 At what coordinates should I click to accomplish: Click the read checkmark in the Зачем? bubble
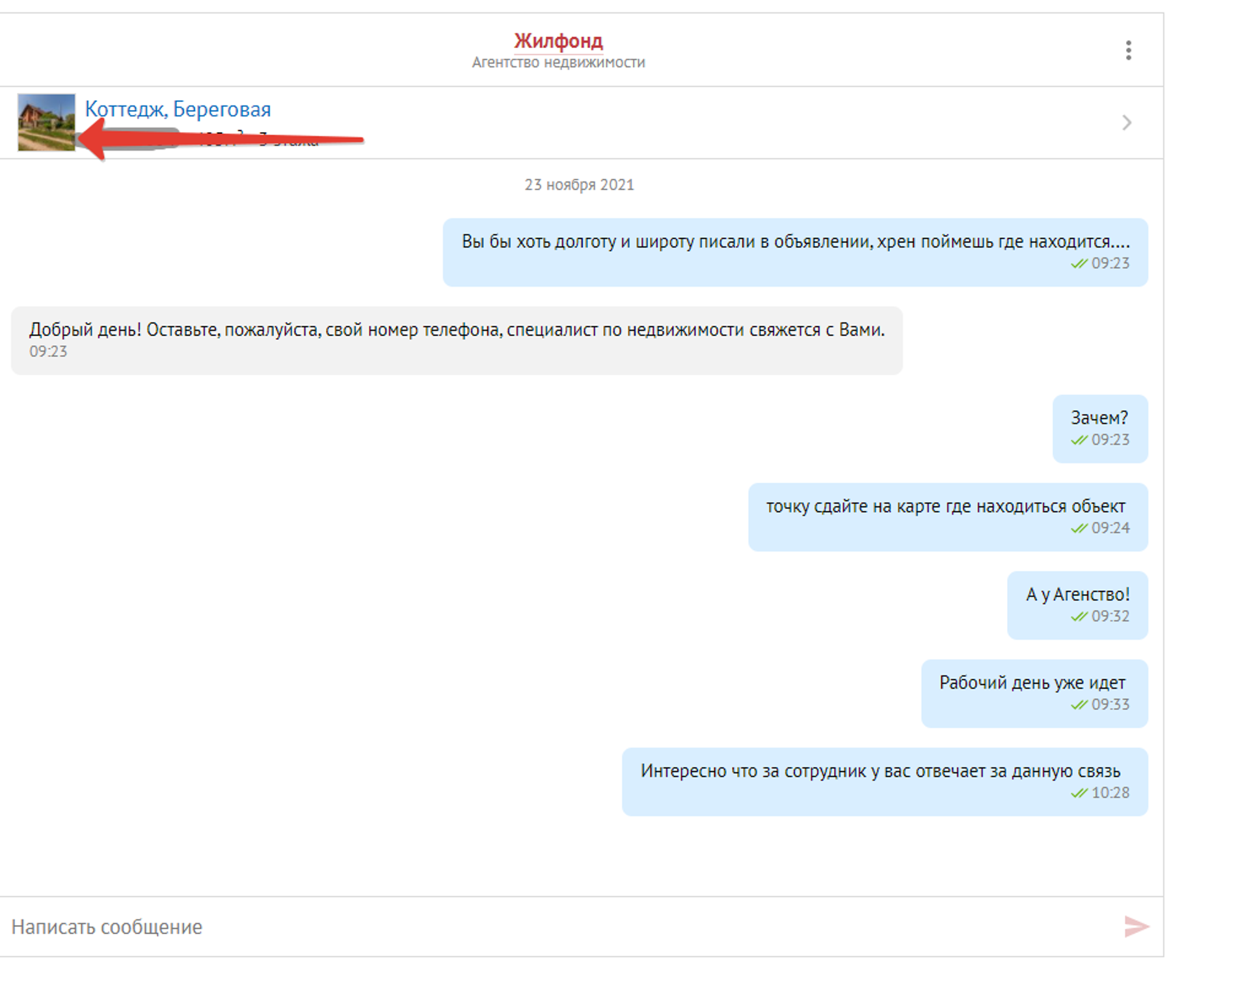[1079, 440]
